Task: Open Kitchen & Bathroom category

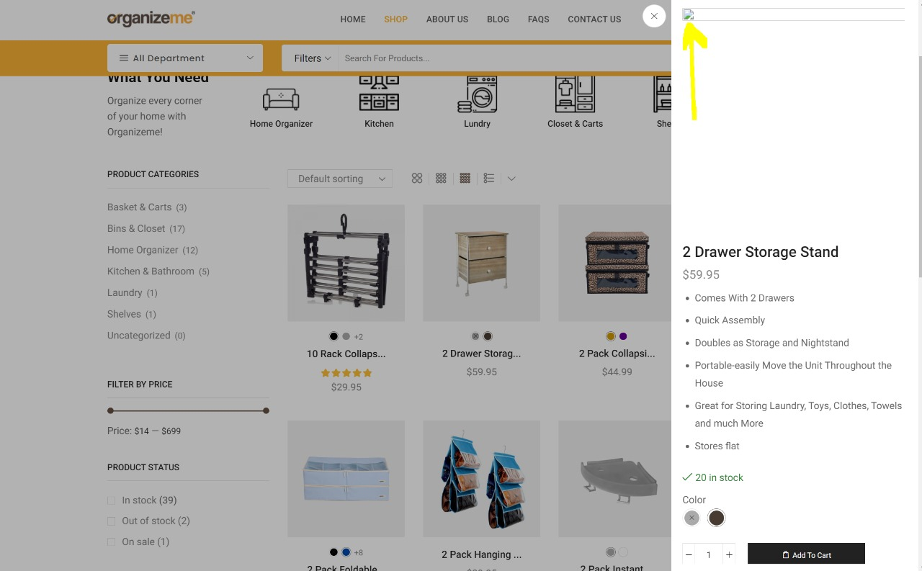Action: click(x=151, y=271)
